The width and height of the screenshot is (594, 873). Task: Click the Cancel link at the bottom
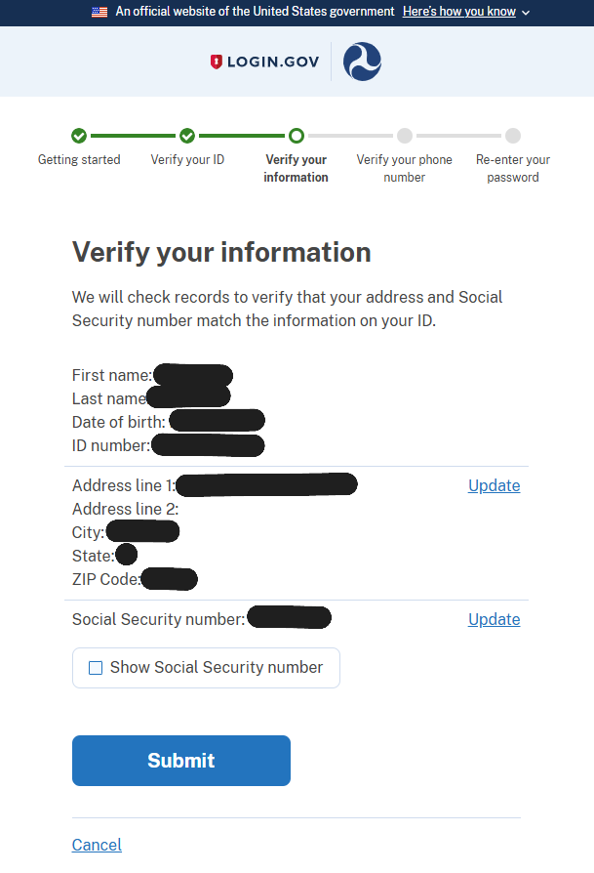click(x=96, y=845)
